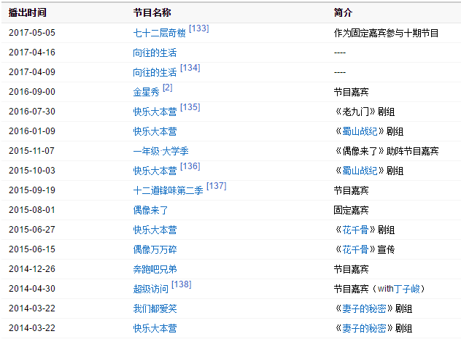Open reference [135] citation

[x=190, y=107]
